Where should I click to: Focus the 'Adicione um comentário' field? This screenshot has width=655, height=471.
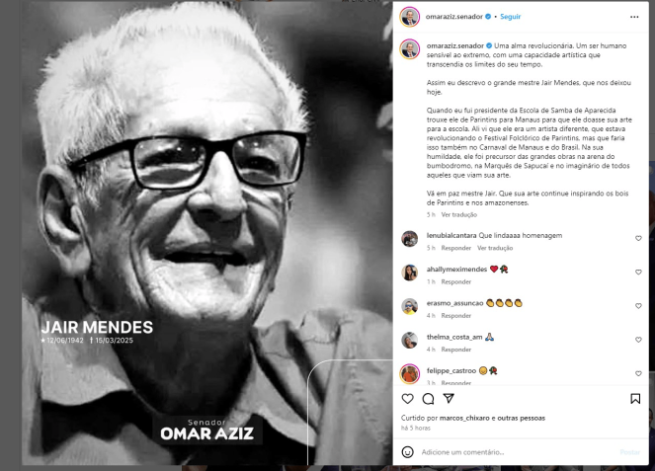click(x=518, y=452)
